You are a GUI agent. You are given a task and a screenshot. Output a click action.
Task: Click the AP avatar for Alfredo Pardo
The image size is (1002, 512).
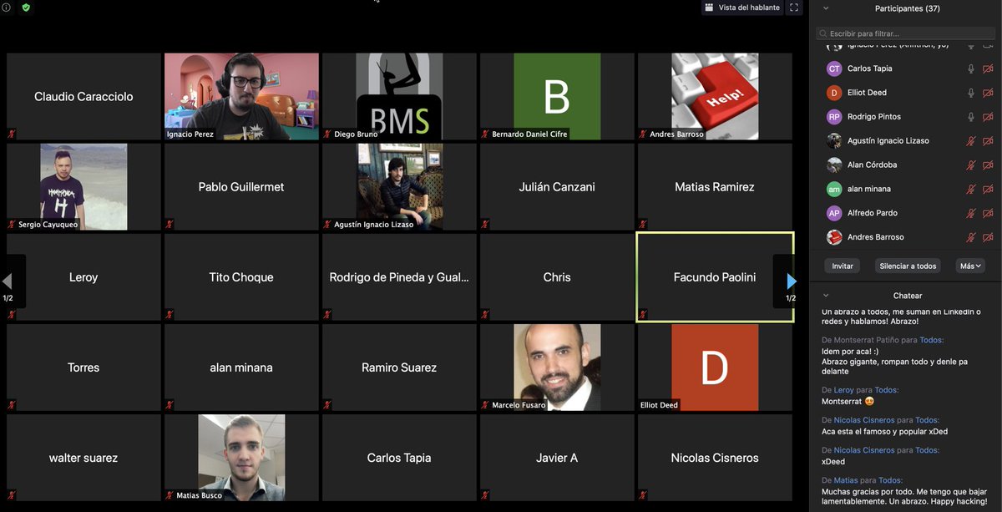[x=833, y=213]
